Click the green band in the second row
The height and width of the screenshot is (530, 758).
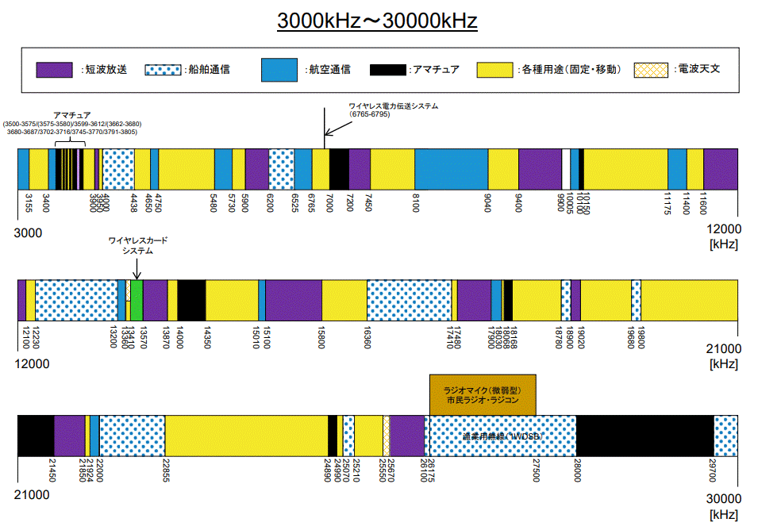pyautogui.click(x=137, y=300)
